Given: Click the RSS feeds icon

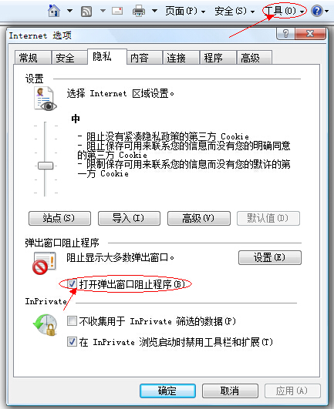Looking at the screenshot, I should pos(86,12).
